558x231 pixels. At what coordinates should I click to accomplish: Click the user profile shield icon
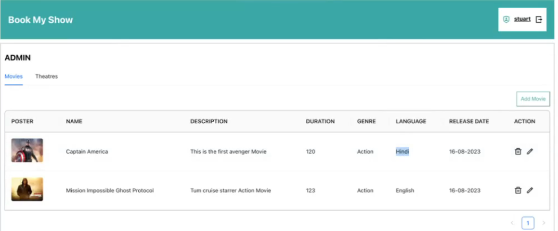click(x=506, y=20)
